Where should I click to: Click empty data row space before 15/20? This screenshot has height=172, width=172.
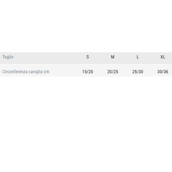(65, 72)
